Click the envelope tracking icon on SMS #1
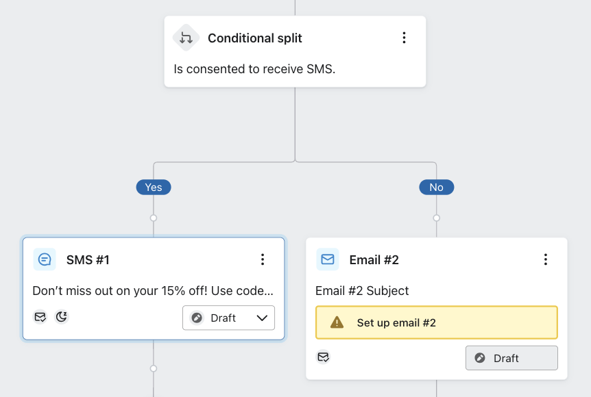Image resolution: width=591 pixels, height=397 pixels. point(40,317)
